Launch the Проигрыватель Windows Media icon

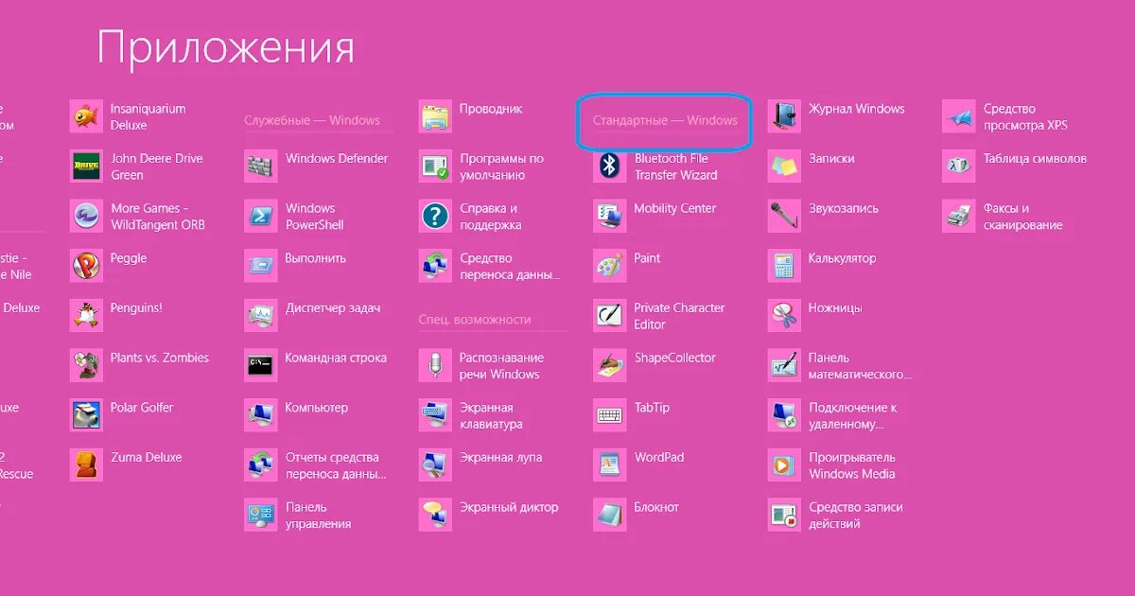(784, 465)
